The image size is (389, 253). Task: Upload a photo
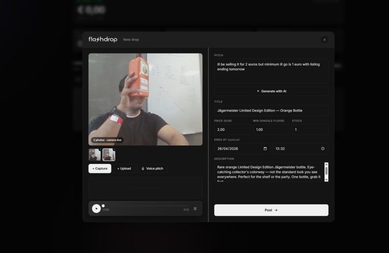click(124, 169)
